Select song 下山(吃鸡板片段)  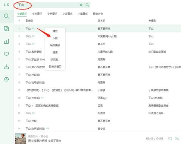(97, 83)
